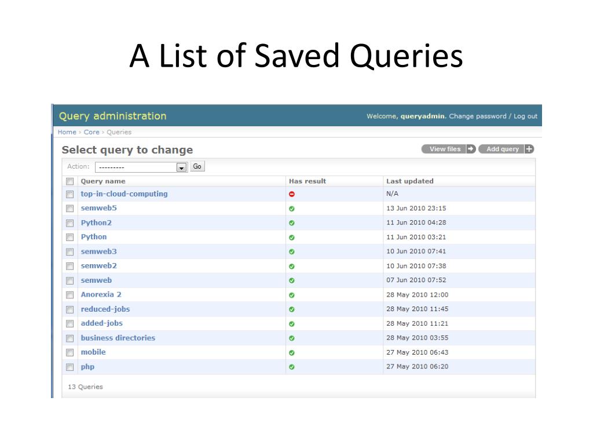
Task: Click the green check icon for business directories
Action: (292, 338)
